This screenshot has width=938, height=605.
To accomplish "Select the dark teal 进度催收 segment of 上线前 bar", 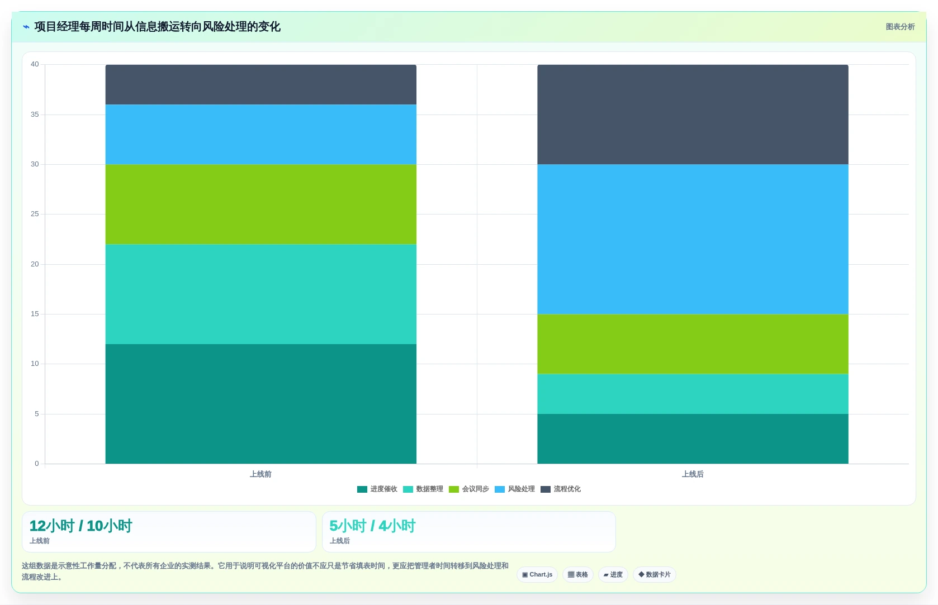I will [x=261, y=404].
